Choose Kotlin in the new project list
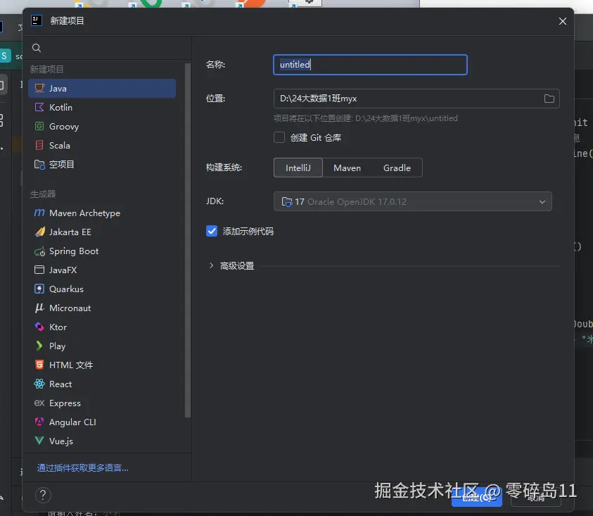Screen dimensions: 593x516 [x=102, y=108]
